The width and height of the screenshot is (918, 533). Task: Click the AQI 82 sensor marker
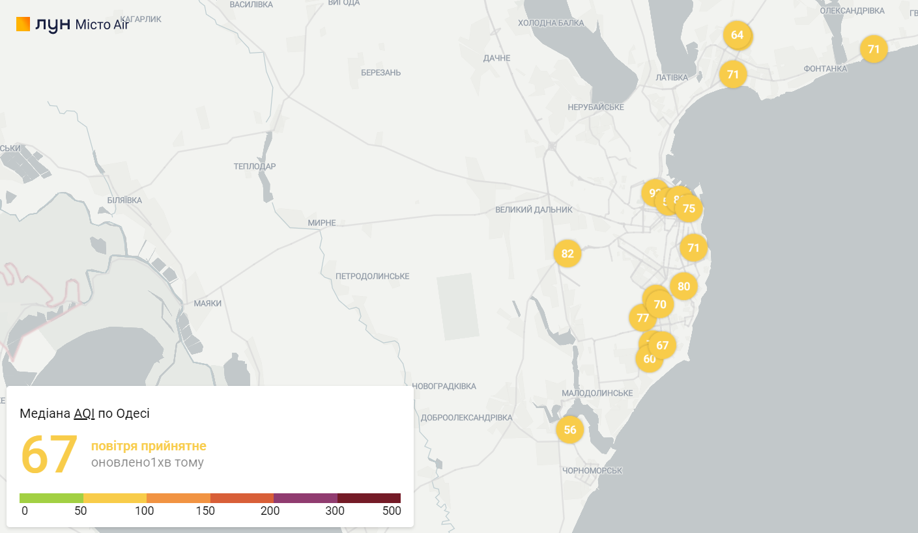pos(567,254)
